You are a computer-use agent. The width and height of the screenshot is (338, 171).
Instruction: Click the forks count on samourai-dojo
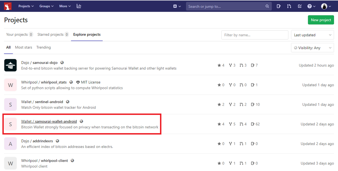pyautogui.click(x=232, y=65)
